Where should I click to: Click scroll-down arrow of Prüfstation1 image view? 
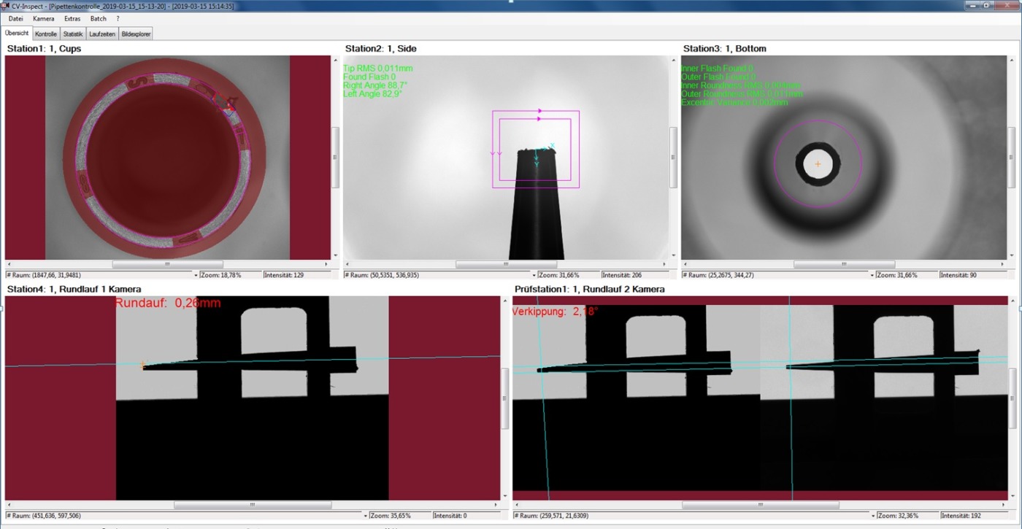coord(1012,496)
